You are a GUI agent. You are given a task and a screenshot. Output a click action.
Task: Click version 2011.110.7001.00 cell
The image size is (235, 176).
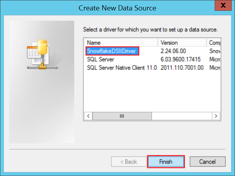pyautogui.click(x=182, y=68)
